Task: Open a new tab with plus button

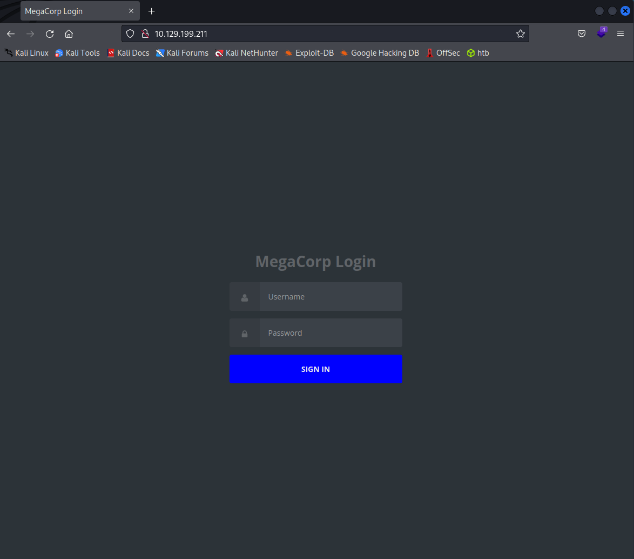Action: pos(152,11)
